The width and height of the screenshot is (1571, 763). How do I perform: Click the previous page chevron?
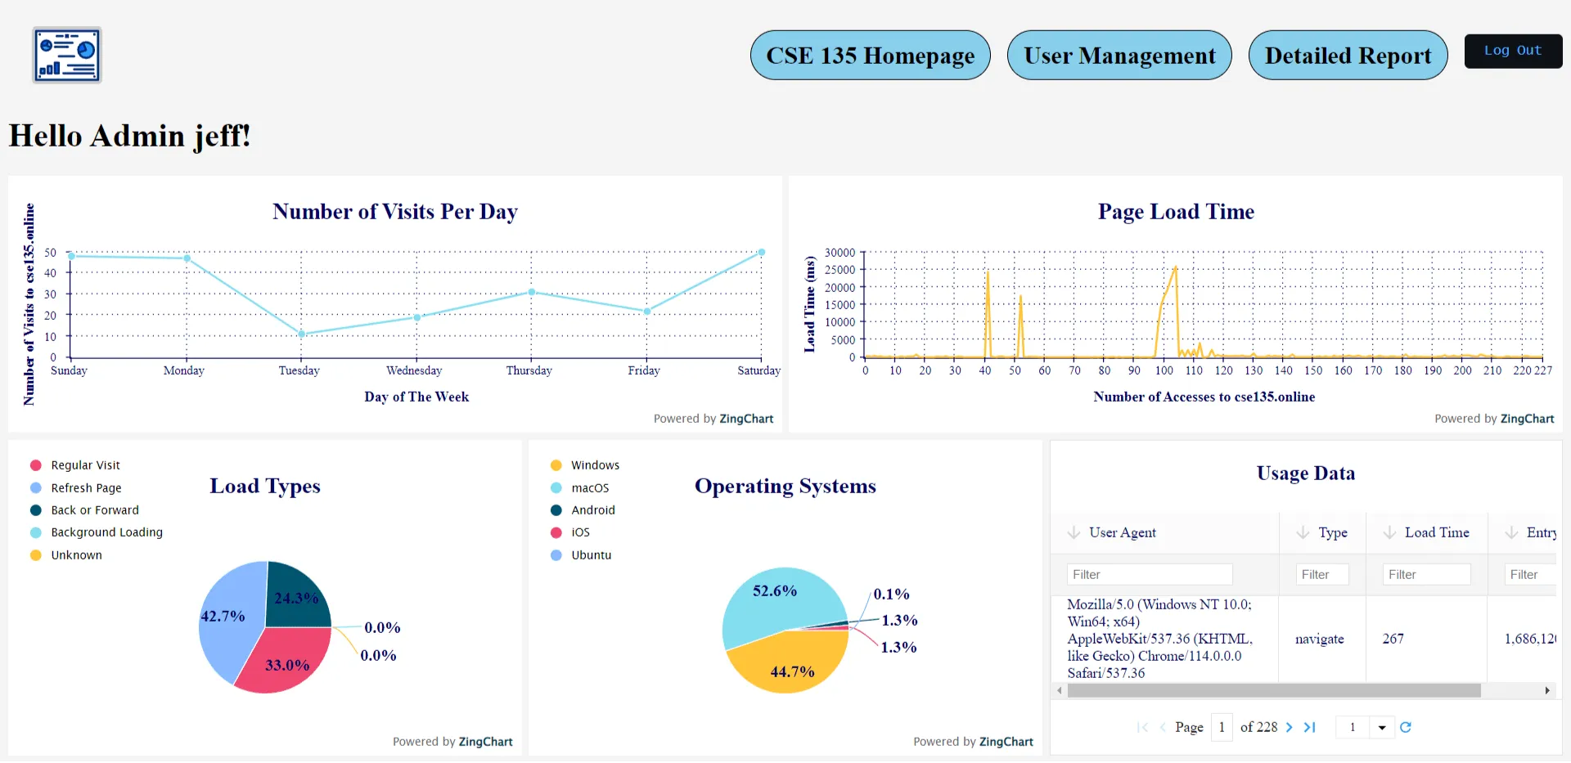point(1163,727)
